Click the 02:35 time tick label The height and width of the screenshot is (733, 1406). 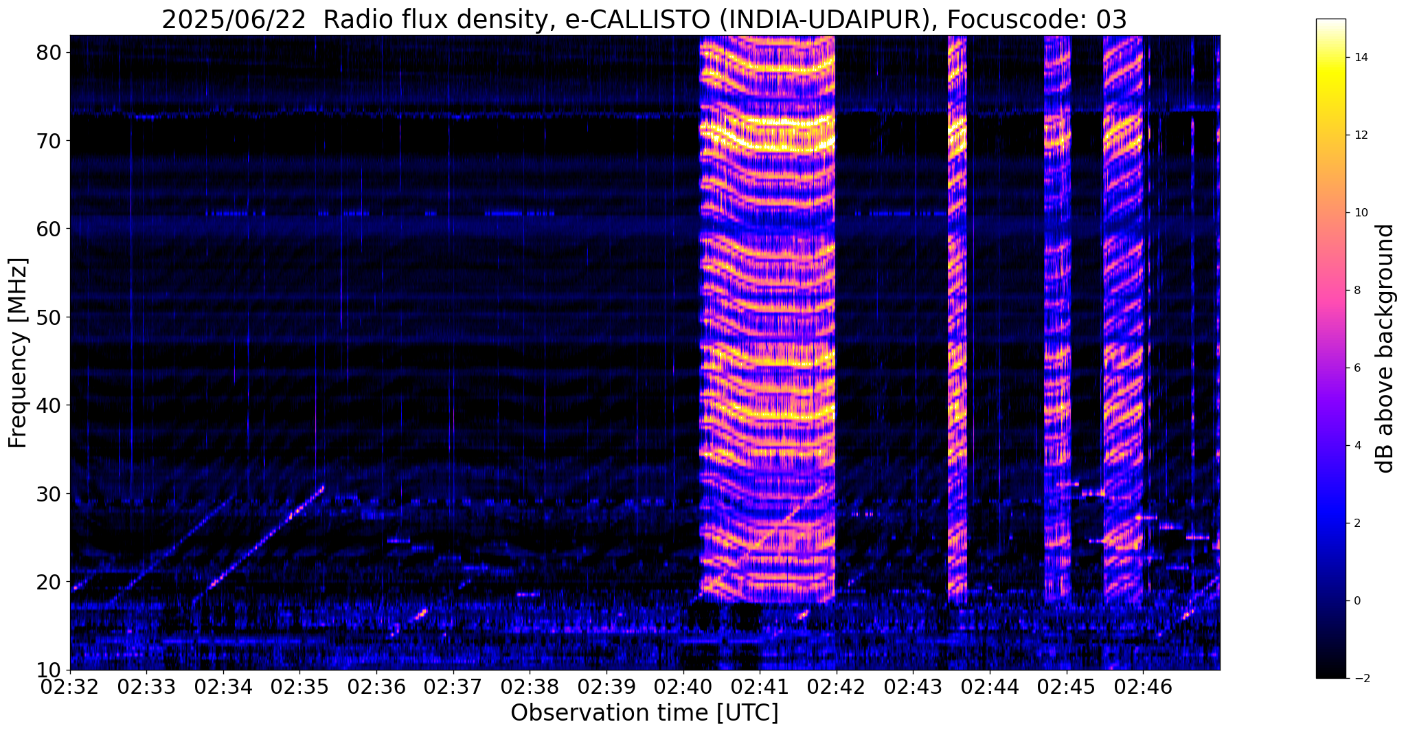coord(299,686)
